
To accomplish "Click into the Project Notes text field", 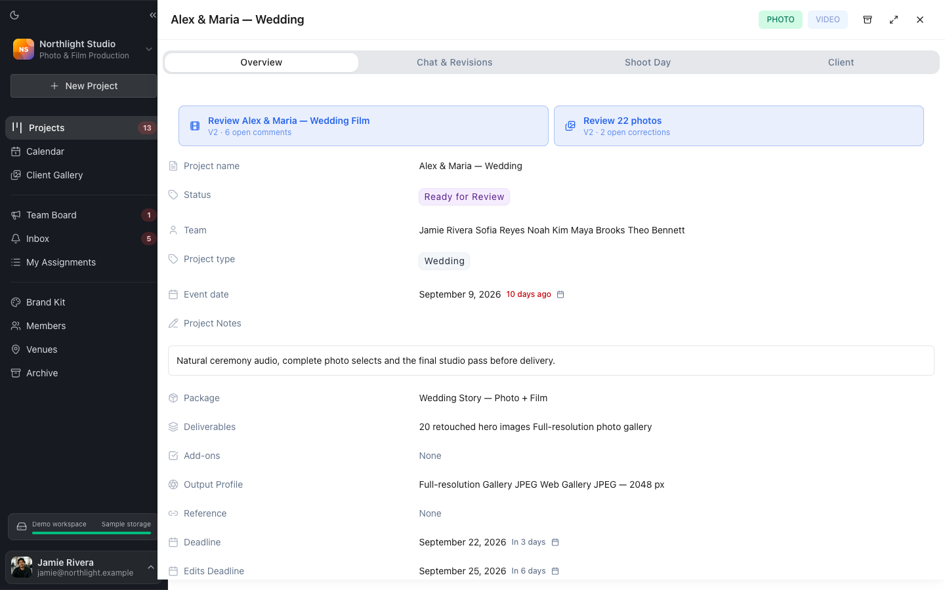I will pyautogui.click(x=551, y=361).
